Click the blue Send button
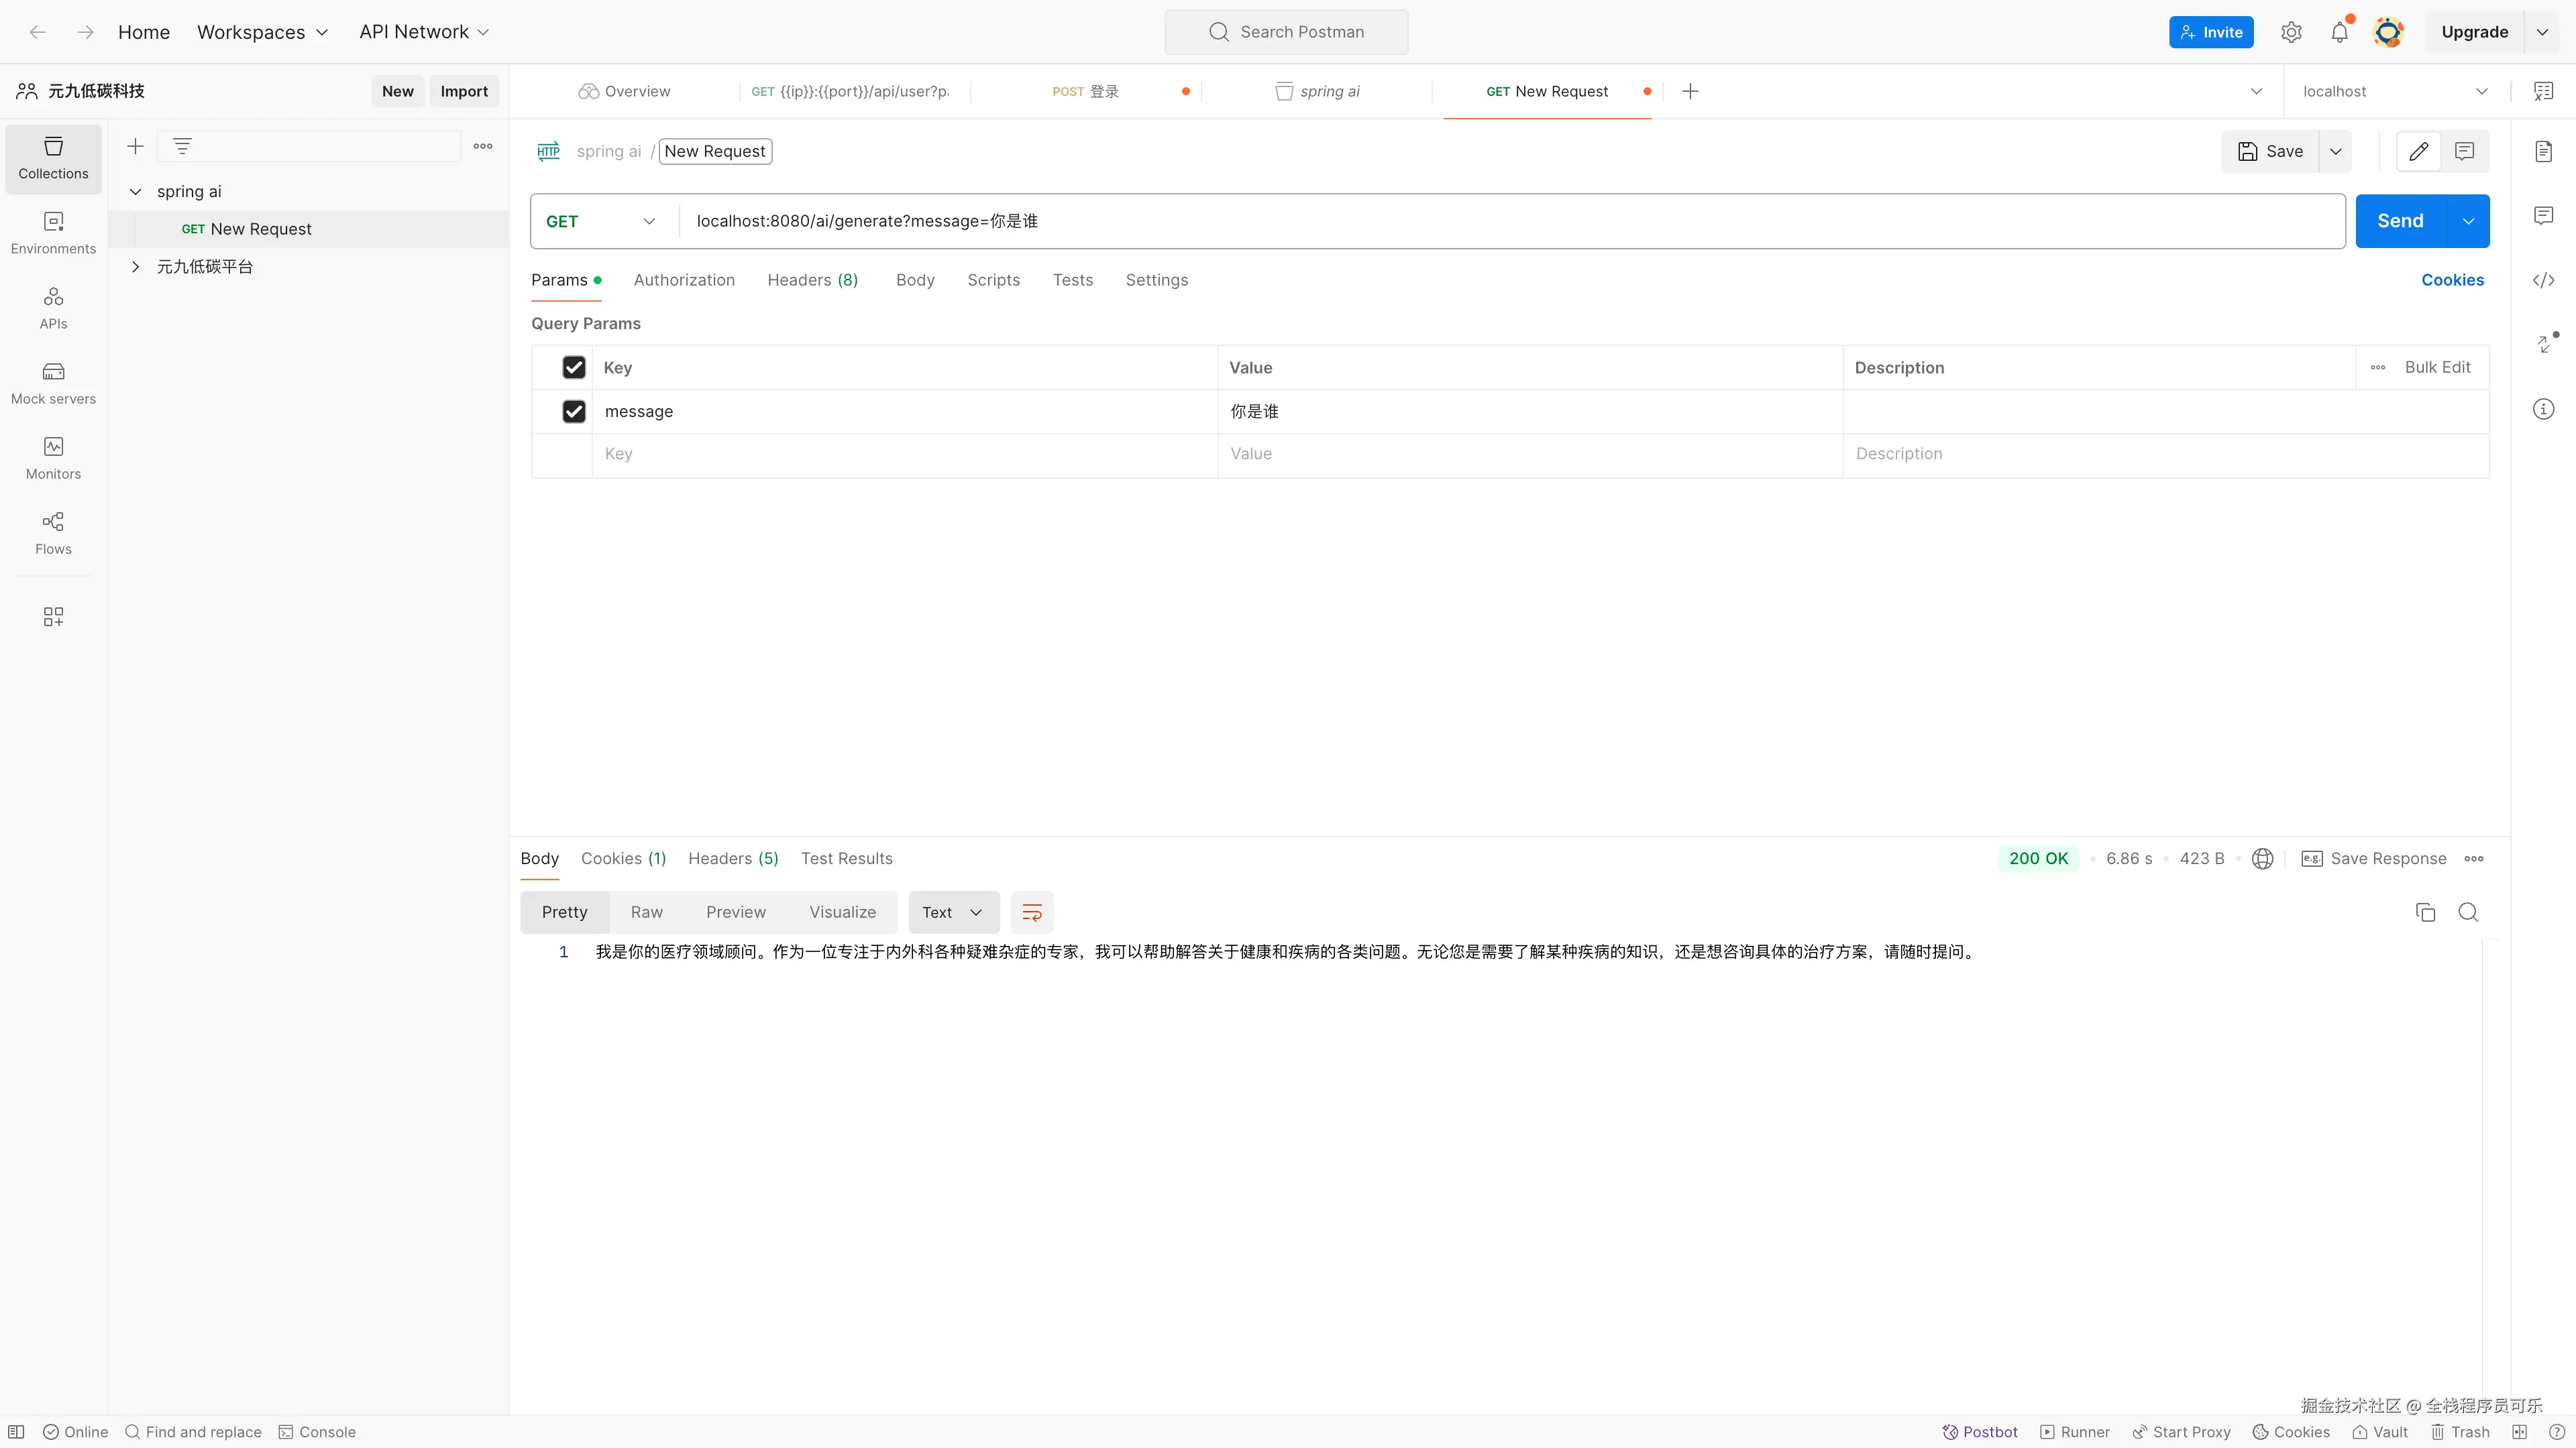The image size is (2576, 1448). point(2399,221)
